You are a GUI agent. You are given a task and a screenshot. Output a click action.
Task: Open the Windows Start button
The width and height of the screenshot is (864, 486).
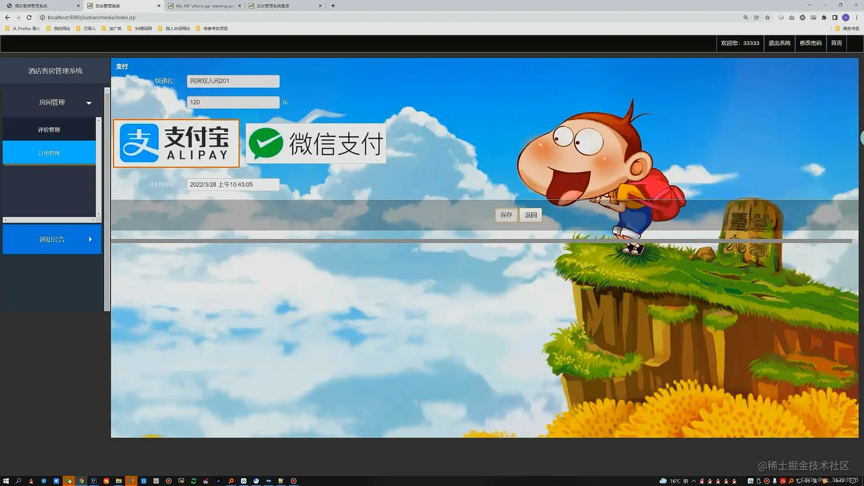point(6,481)
